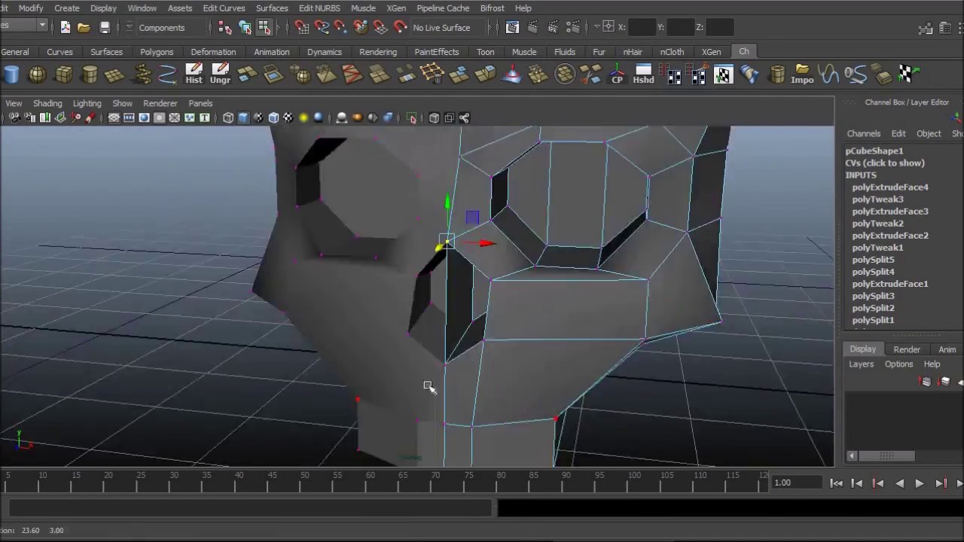Toggle snap to grids magnet
This screenshot has height=542, width=964.
(x=302, y=28)
